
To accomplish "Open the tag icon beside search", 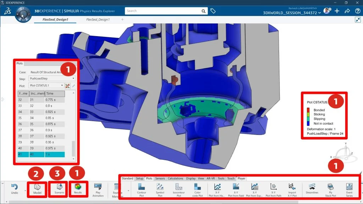I will click(x=213, y=11).
